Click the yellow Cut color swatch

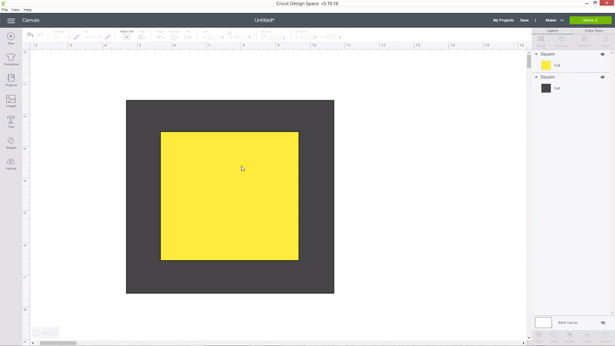[546, 65]
